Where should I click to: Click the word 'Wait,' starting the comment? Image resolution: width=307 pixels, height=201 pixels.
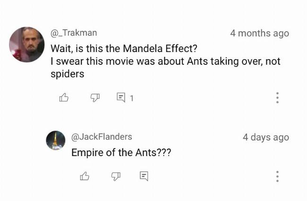point(62,48)
